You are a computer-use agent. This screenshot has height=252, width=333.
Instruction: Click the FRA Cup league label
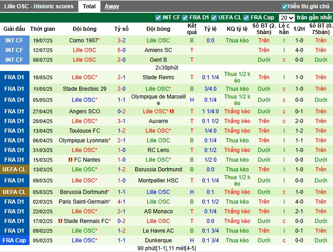tap(14, 240)
